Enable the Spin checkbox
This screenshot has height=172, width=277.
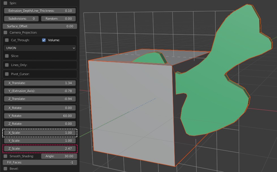pyautogui.click(x=6, y=3)
